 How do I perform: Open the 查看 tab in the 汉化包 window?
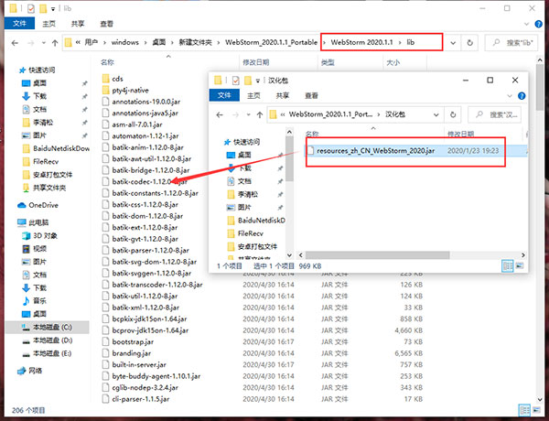pyautogui.click(x=308, y=95)
